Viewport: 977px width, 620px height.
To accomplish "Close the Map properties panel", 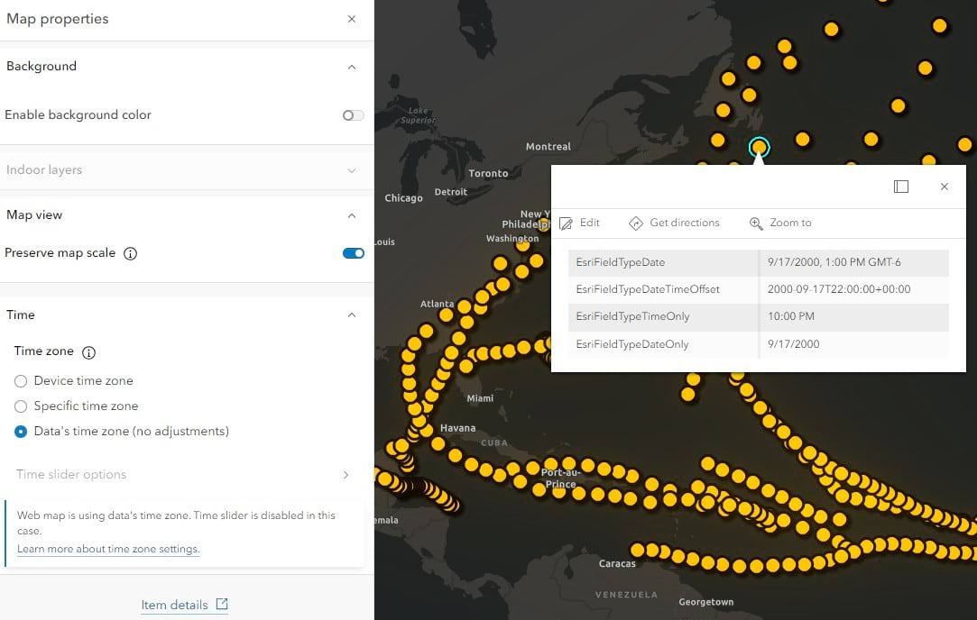I will tap(352, 19).
